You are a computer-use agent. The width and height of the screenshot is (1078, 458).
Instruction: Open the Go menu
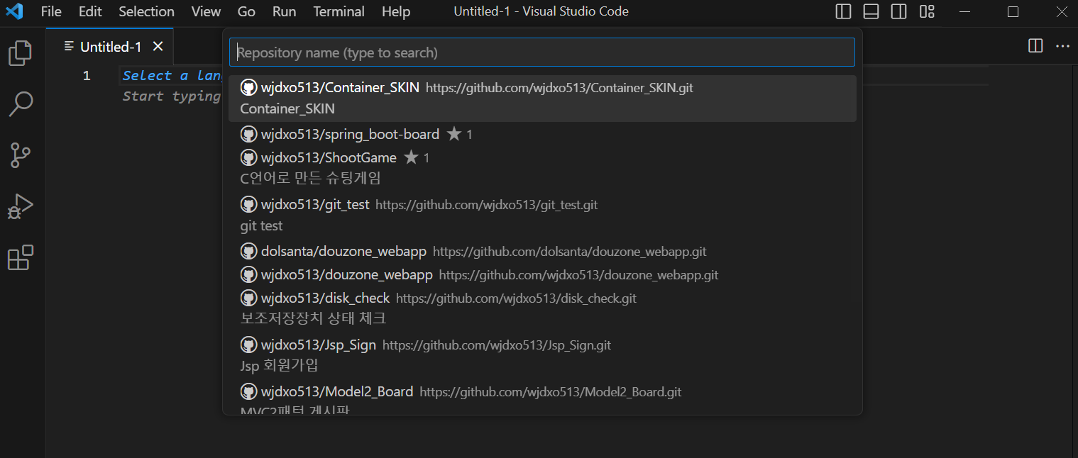[246, 11]
